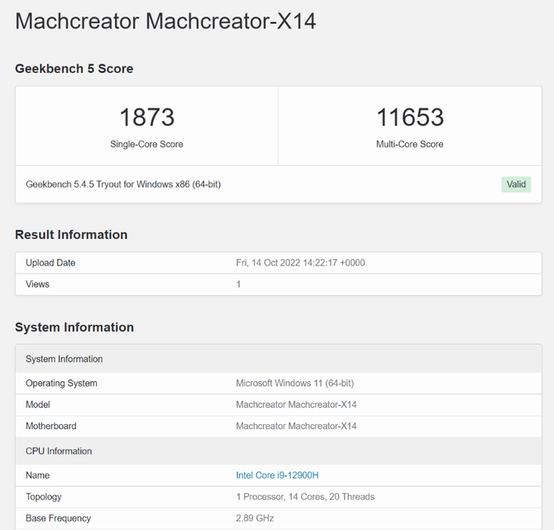Select upload date Fri, 14 Oct 2022 value
Viewport: 554px width, 530px height.
pyautogui.click(x=300, y=263)
